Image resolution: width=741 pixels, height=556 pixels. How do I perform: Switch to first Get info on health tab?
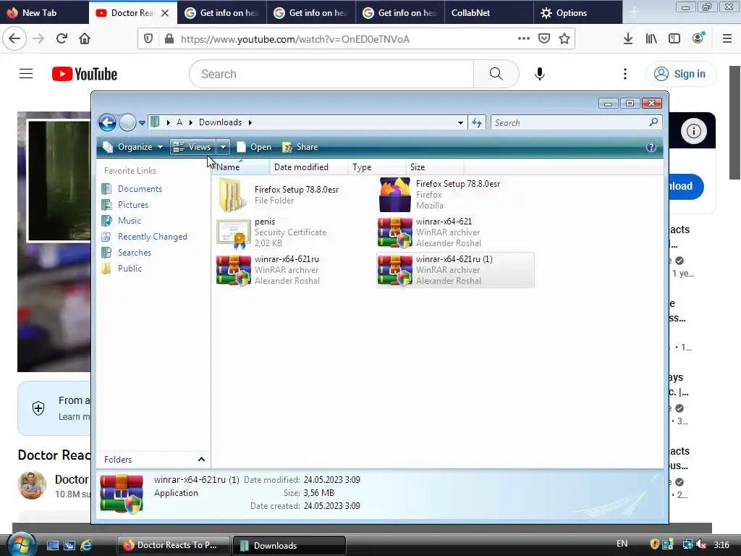click(x=221, y=13)
